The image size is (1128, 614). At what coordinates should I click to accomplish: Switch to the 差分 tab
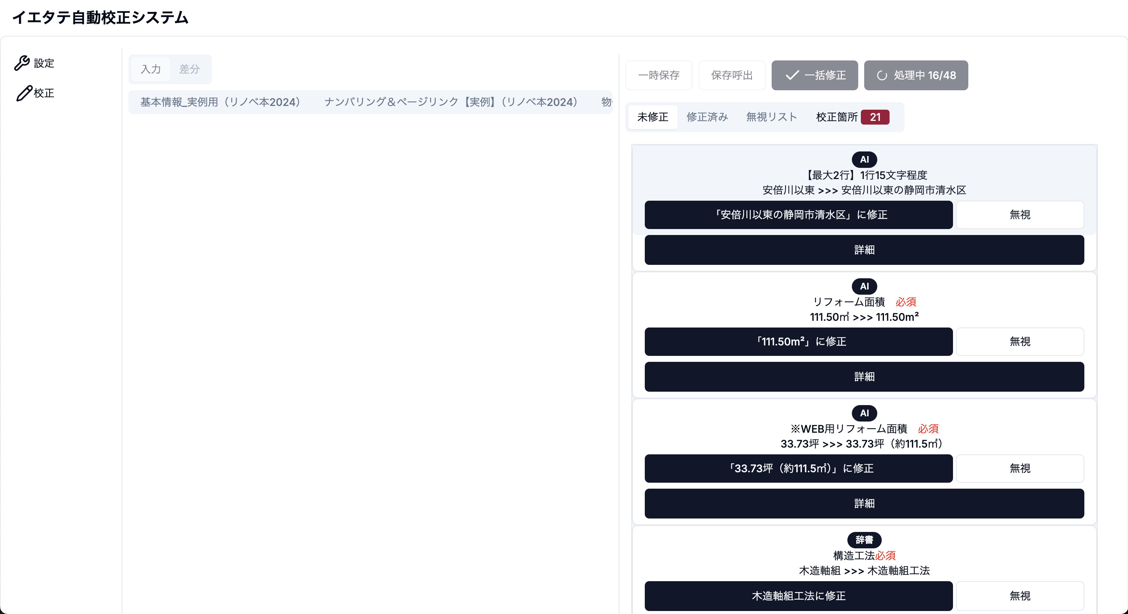coord(190,69)
